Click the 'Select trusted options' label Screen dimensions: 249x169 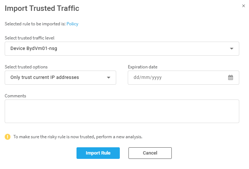[26, 67]
